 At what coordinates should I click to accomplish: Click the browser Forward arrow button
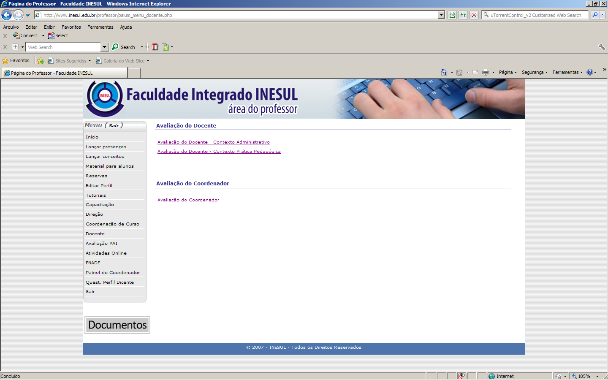tap(18, 15)
